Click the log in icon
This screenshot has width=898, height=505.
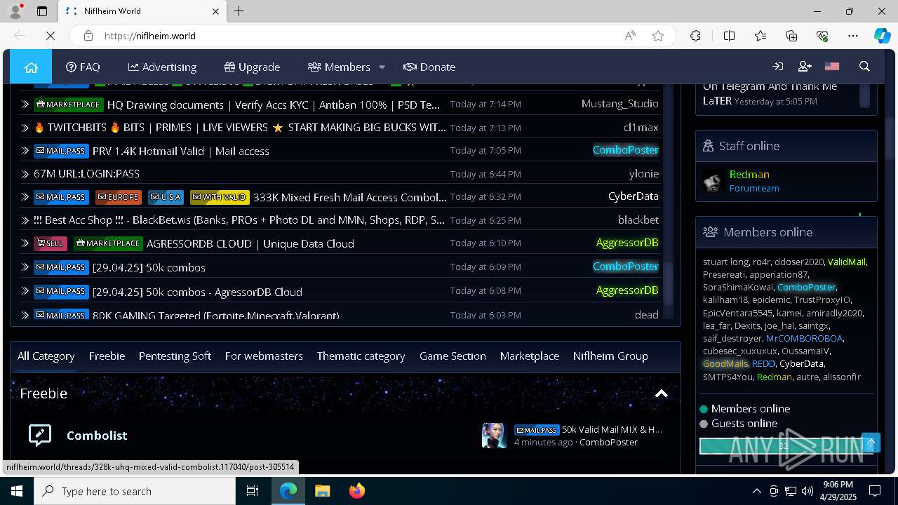coord(777,67)
